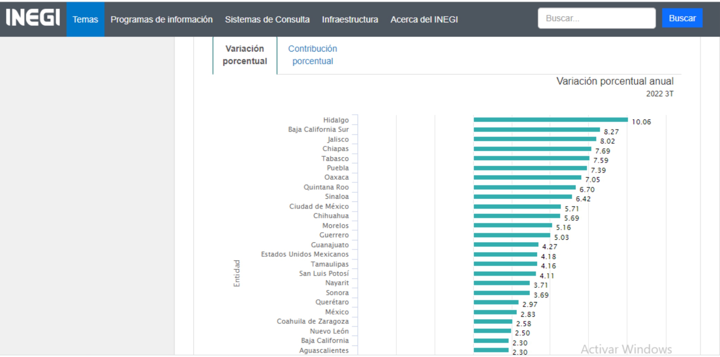
Task: Click the Nuevo León bar
Action: [x=492, y=331]
